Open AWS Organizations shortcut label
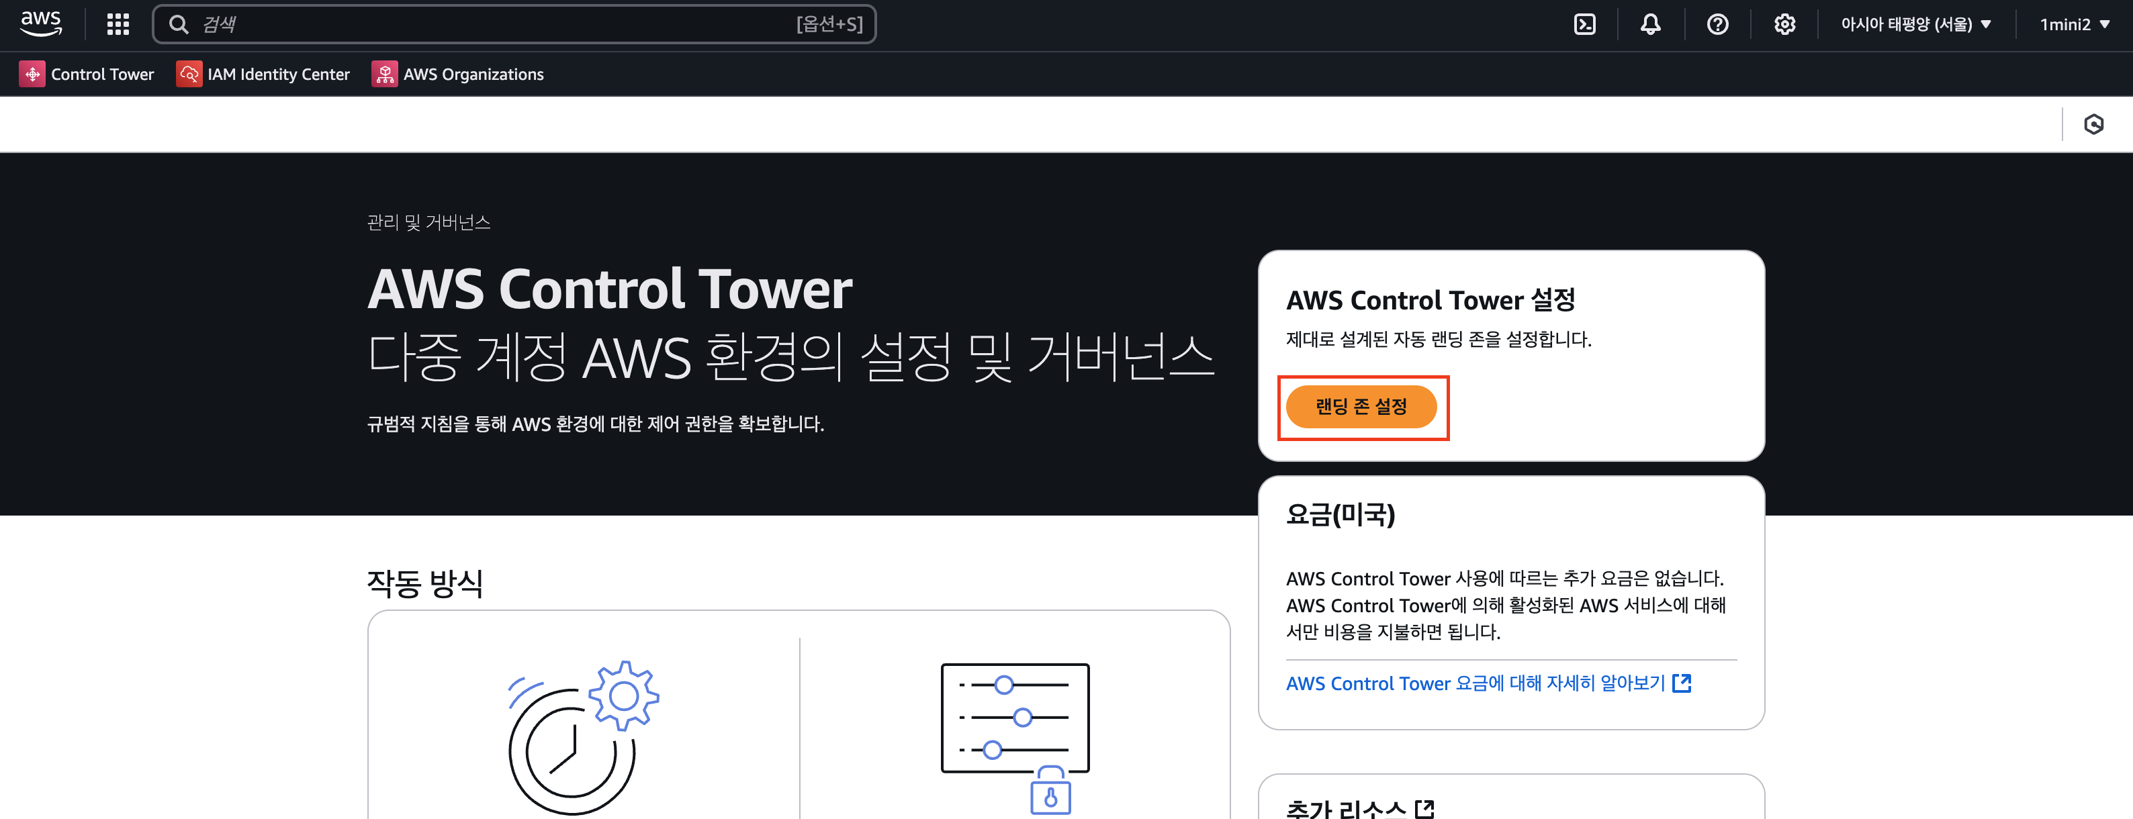Image resolution: width=2133 pixels, height=819 pixels. click(x=473, y=75)
